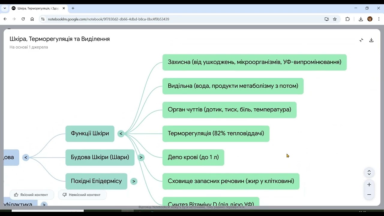This screenshot has width=384, height=216.
Task: Bookmark this page with star icon
Action: pos(335,19)
